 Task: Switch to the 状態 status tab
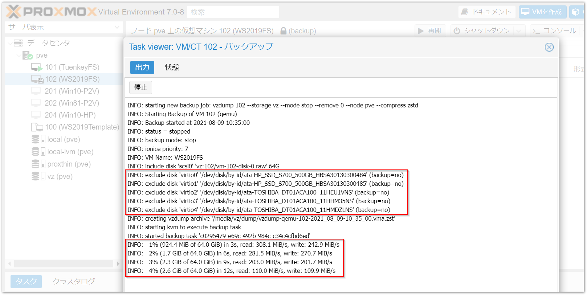click(172, 67)
